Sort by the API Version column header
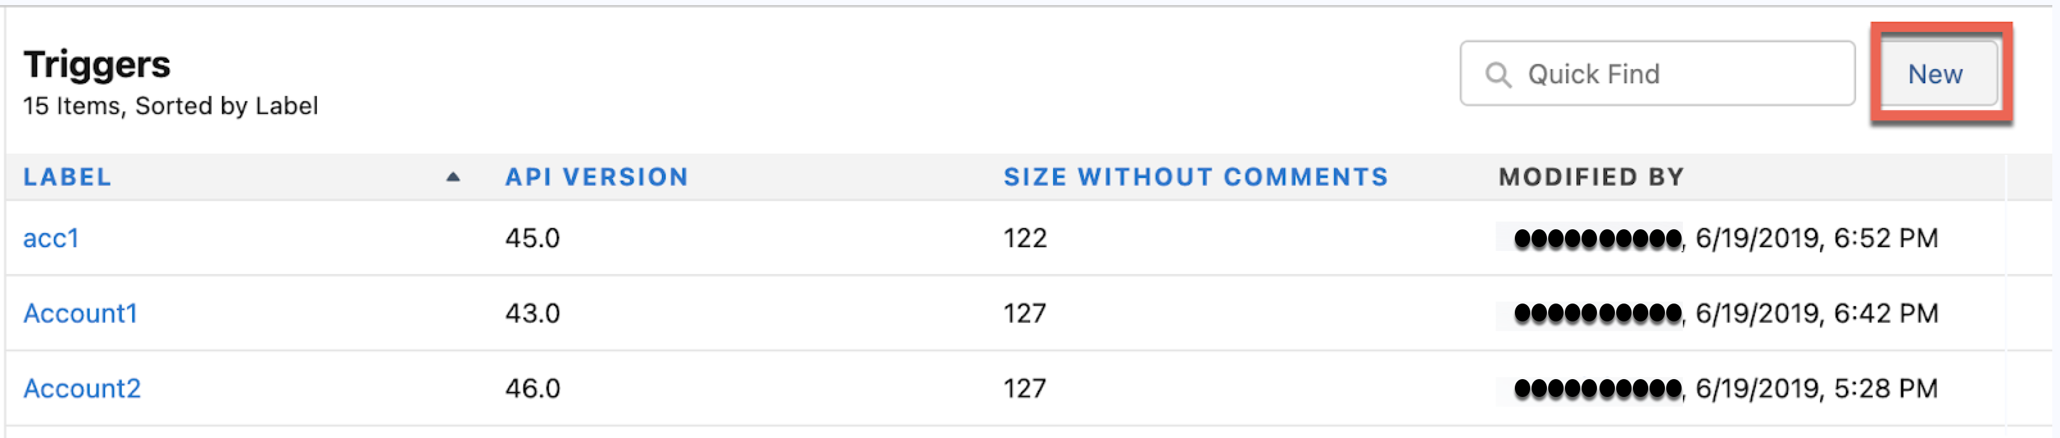Viewport: 2060px width, 438px height. [596, 177]
